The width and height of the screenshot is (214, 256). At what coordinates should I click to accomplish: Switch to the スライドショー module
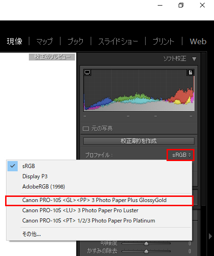point(118,41)
